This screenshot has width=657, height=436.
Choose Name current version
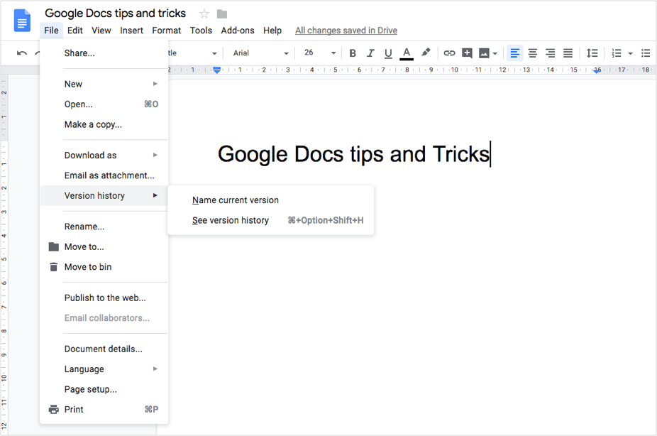236,200
